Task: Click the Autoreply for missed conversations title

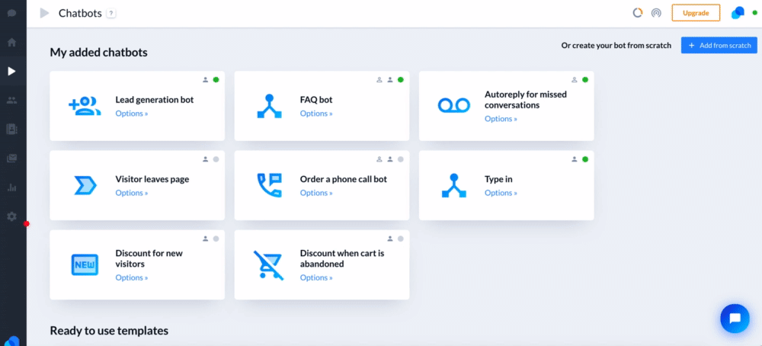Action: tap(526, 100)
